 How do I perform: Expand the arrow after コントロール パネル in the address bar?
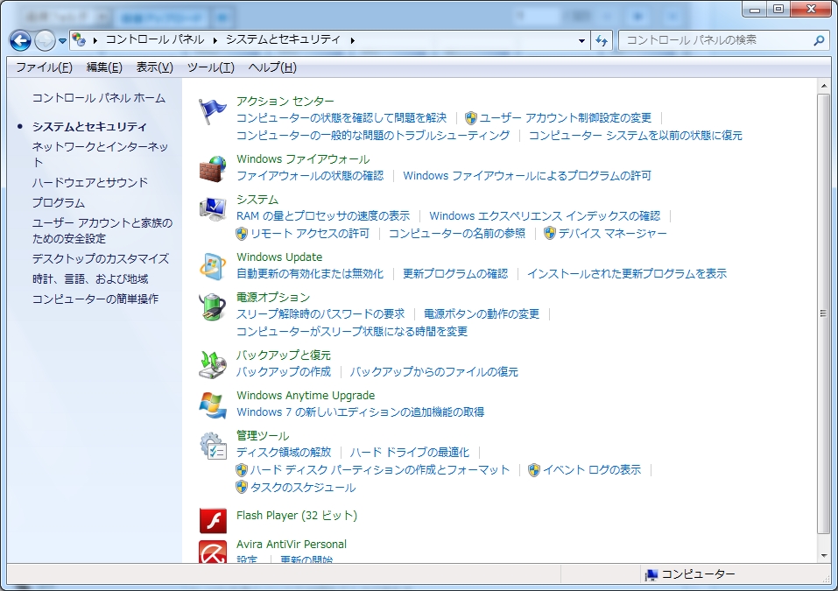[215, 40]
